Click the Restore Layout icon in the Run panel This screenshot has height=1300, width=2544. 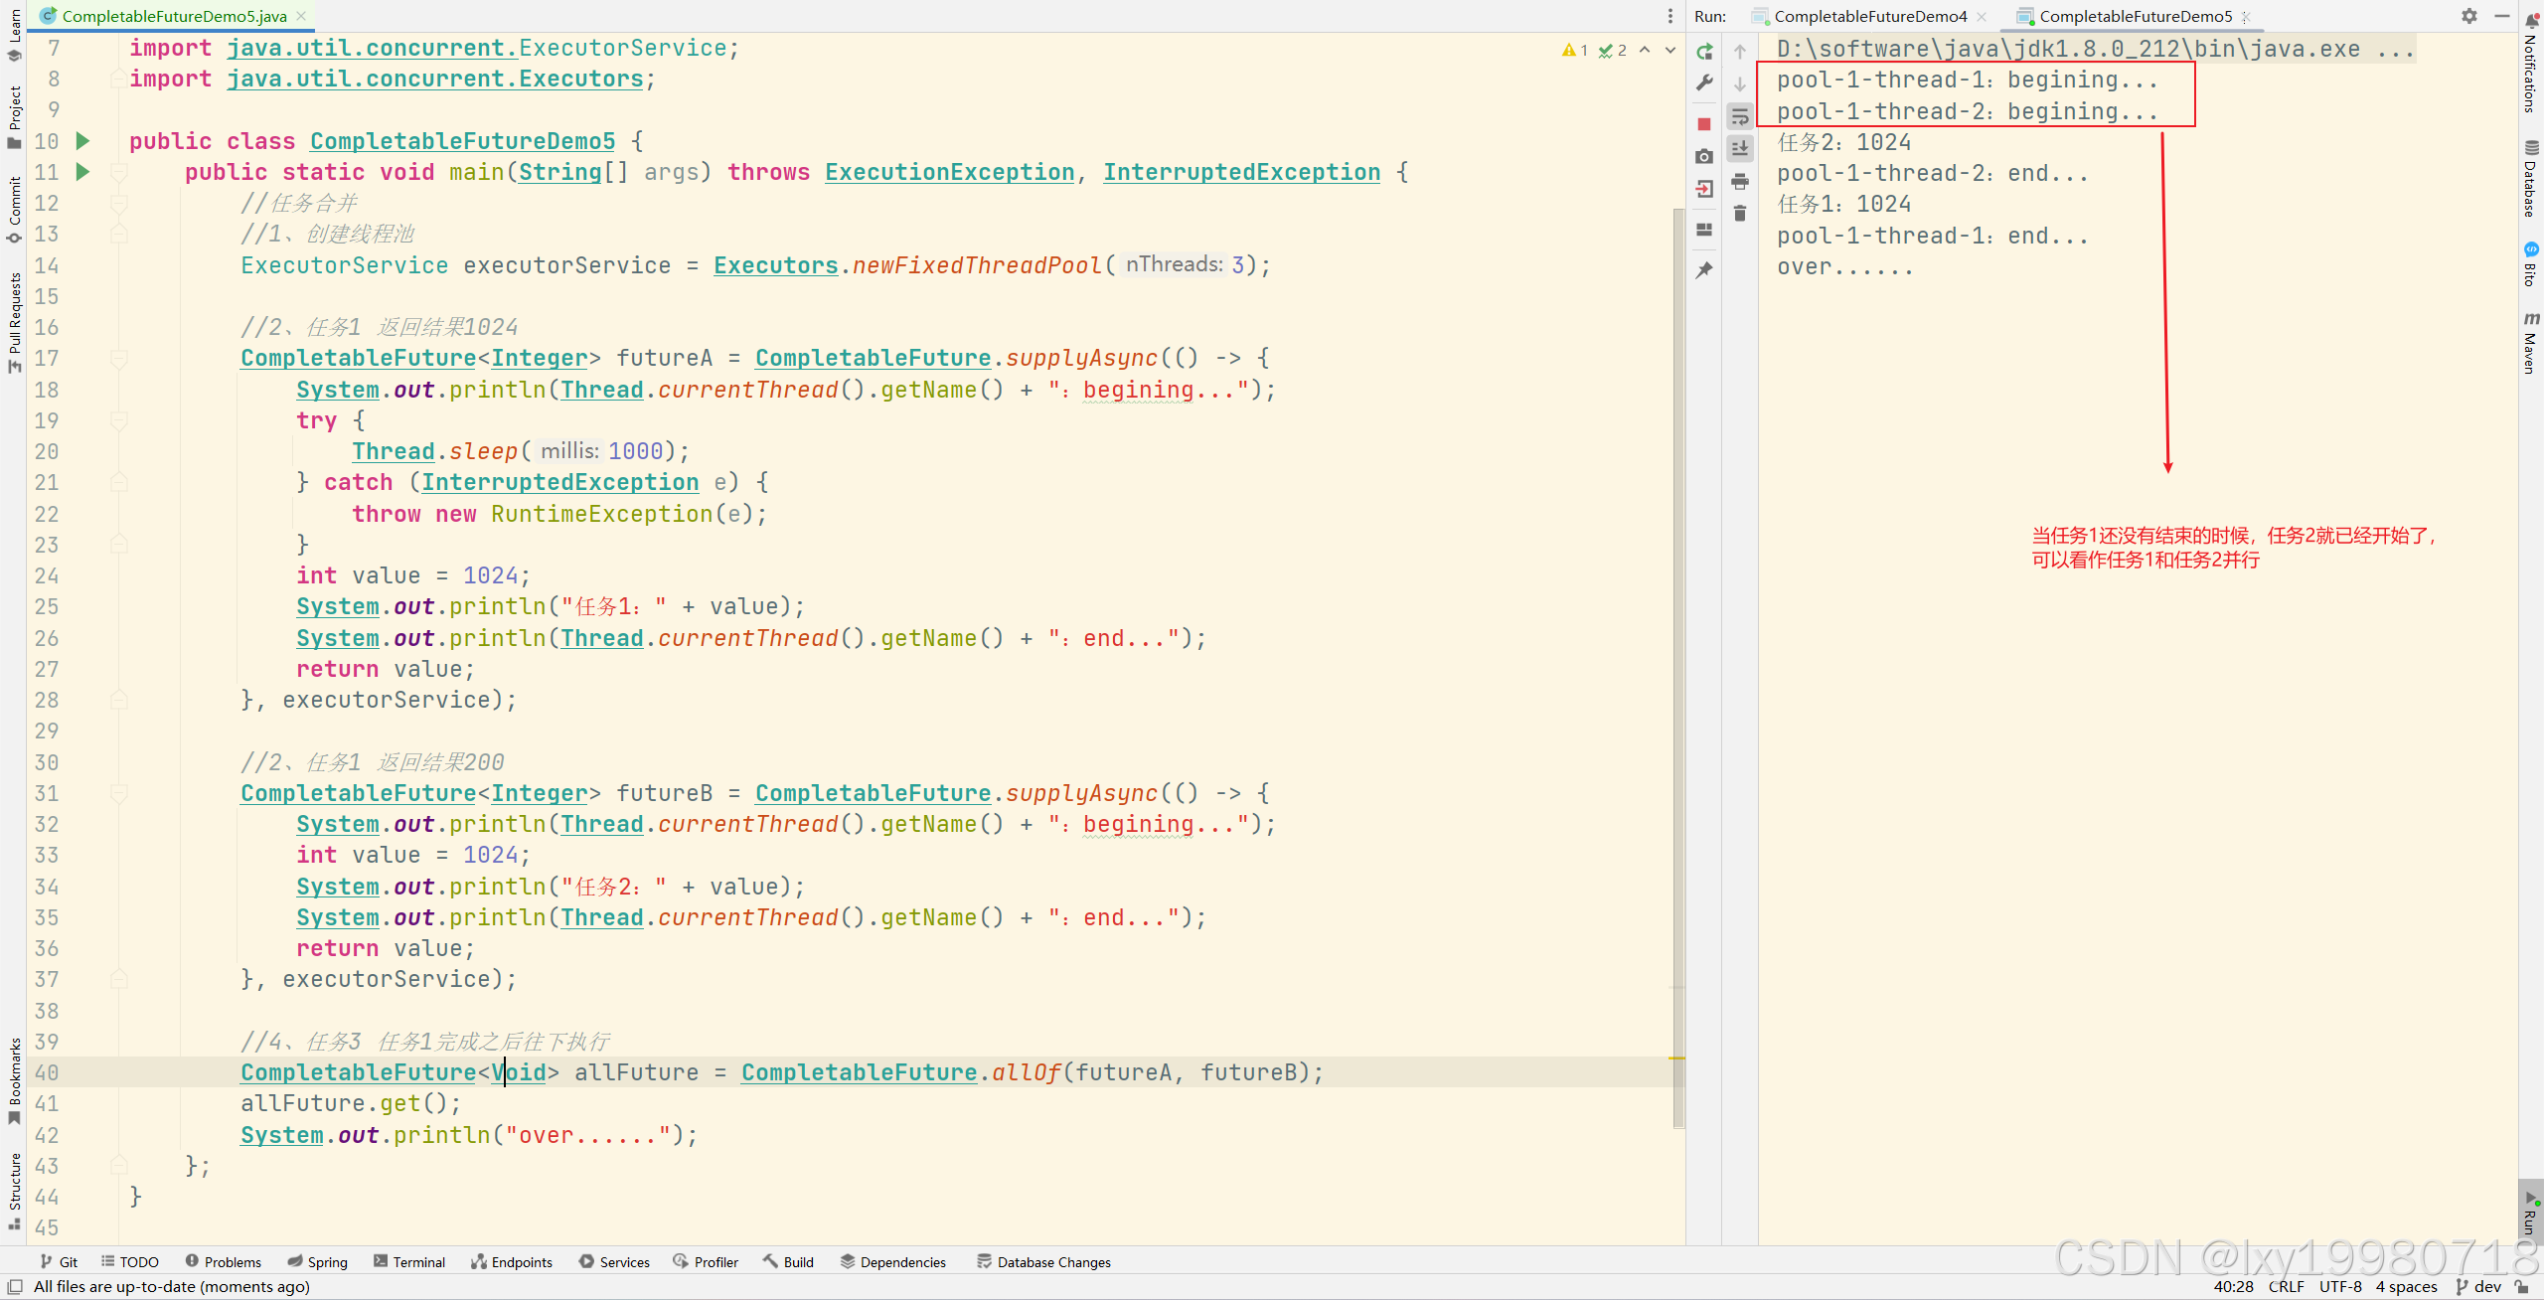point(1704,229)
